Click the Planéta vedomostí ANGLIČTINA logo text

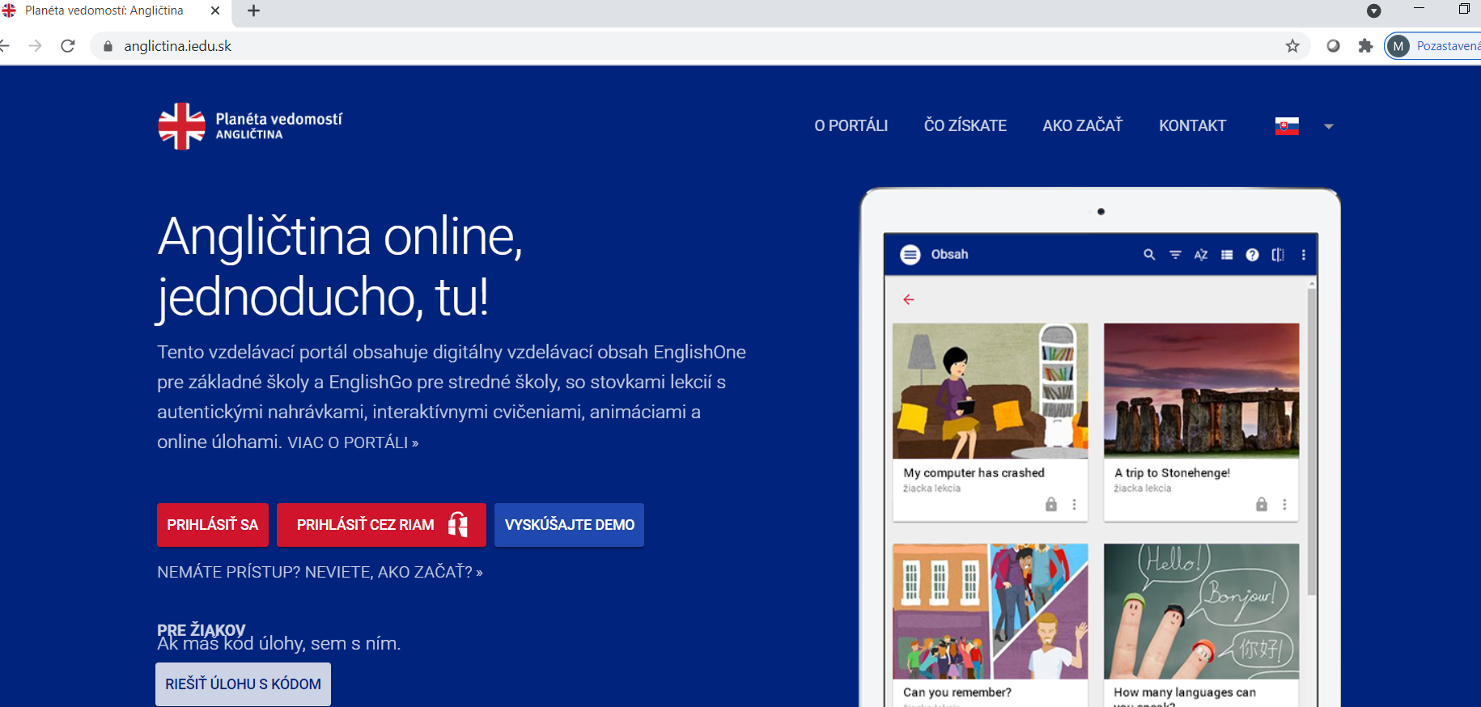tap(278, 125)
